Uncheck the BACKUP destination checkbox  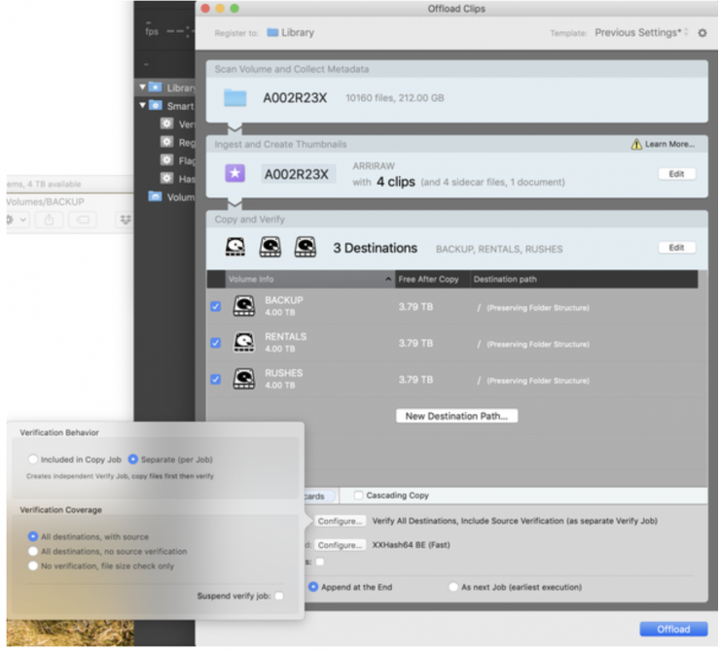[x=216, y=307]
